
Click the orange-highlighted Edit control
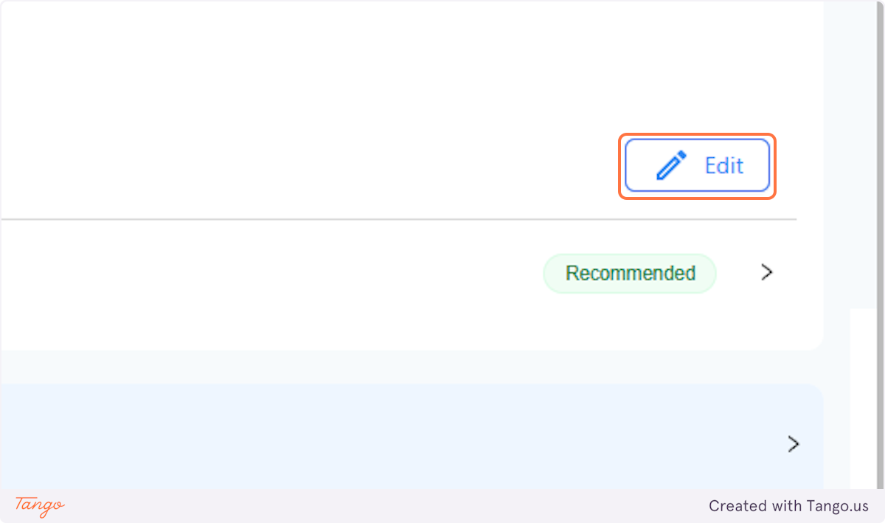(697, 165)
